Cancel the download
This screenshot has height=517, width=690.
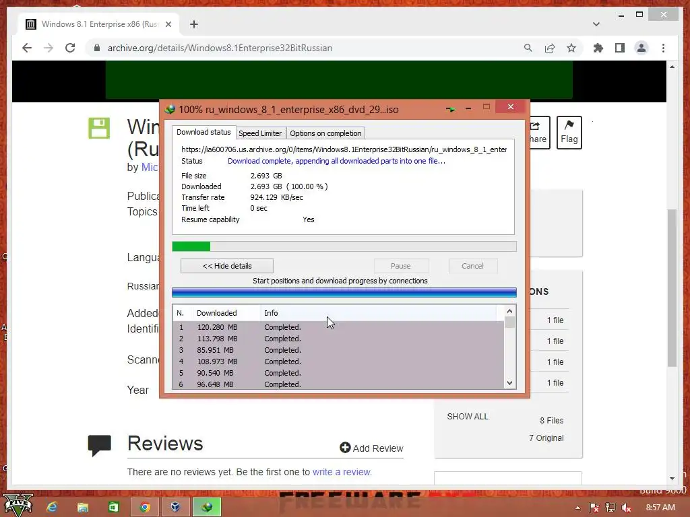click(472, 266)
